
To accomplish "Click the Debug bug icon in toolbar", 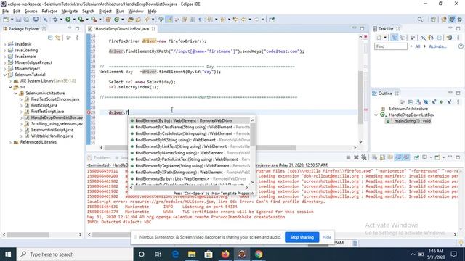I will point(55,20).
